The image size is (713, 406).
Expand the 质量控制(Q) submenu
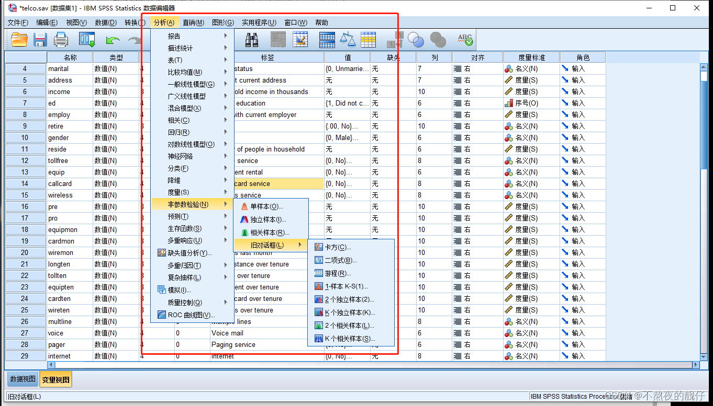(x=192, y=303)
